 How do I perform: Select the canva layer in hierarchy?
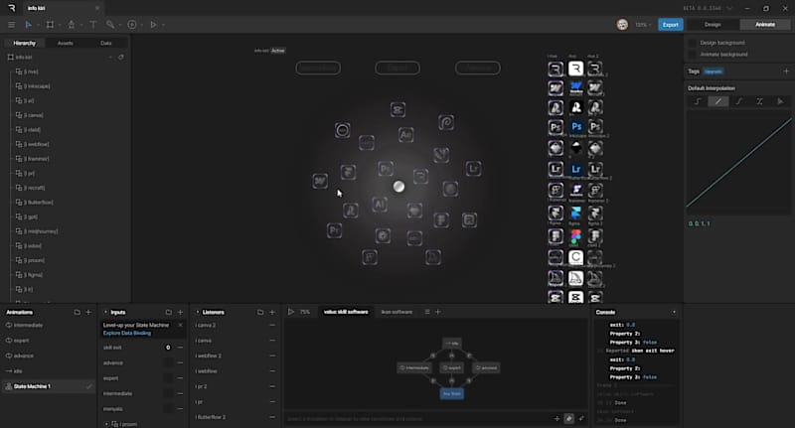click(x=66, y=115)
